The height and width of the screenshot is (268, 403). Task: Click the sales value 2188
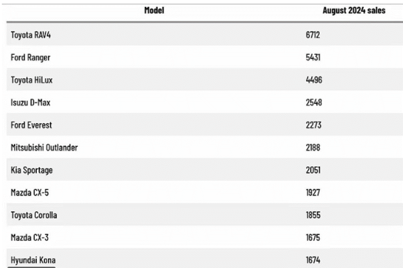pyautogui.click(x=313, y=148)
